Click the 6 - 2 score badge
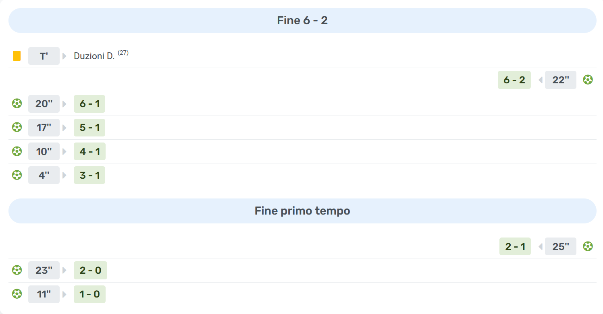603x314 pixels. [x=514, y=80]
